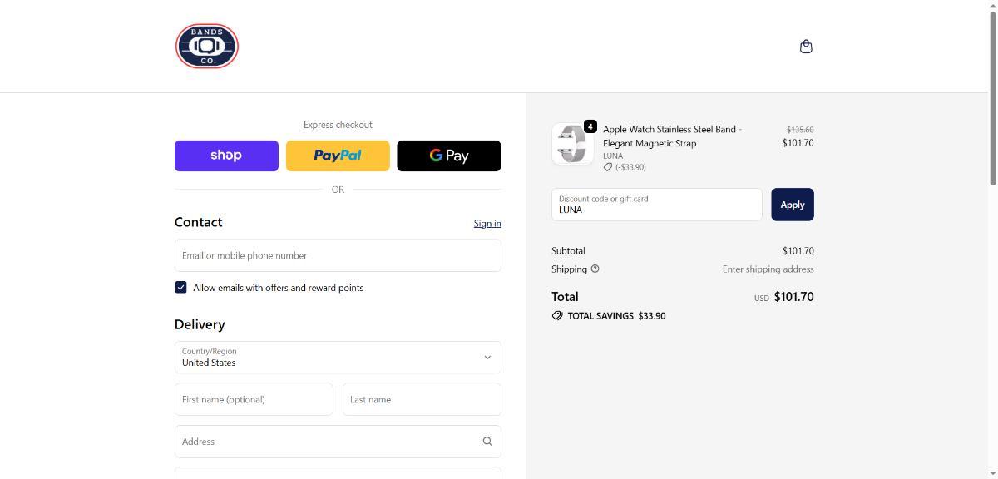Click the Bands Co. store logo
Screen dimensions: 998x479
click(206, 46)
